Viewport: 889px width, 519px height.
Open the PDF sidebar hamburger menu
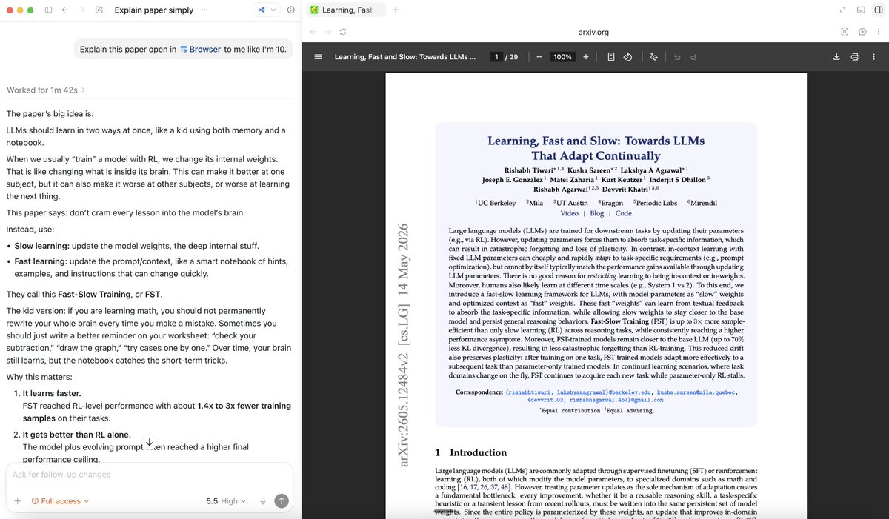318,57
